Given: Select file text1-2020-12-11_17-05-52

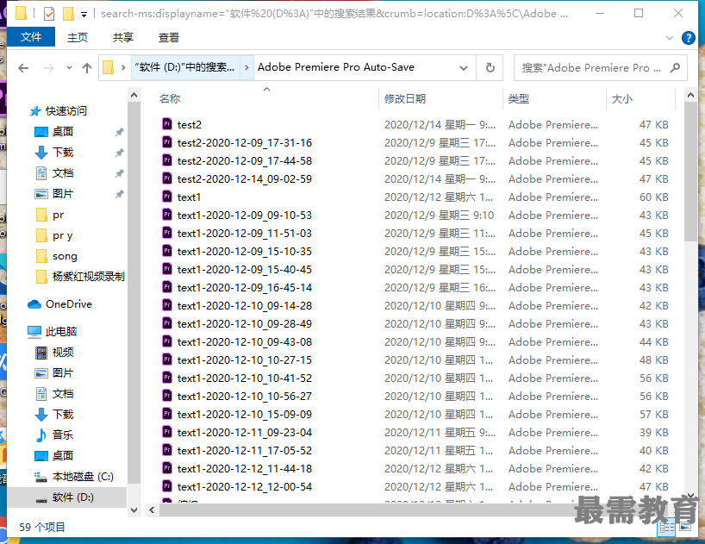Looking at the screenshot, I should point(244,451).
